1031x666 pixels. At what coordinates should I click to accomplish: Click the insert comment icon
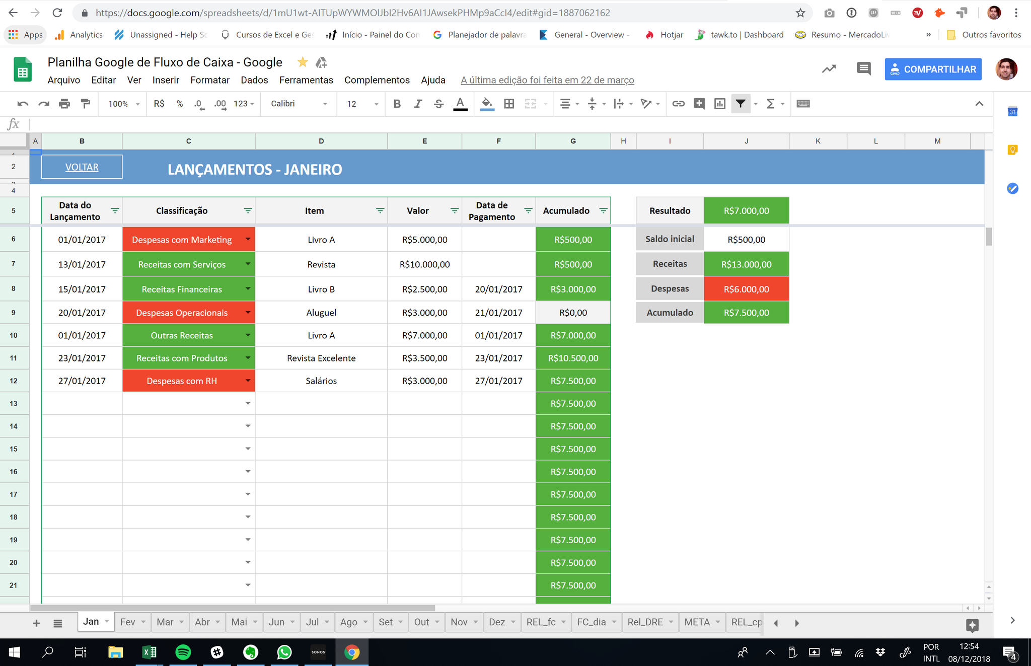coord(699,104)
